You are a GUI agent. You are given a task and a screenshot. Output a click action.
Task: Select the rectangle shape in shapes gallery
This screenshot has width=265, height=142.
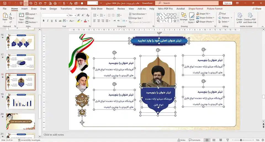click(x=168, y=14)
